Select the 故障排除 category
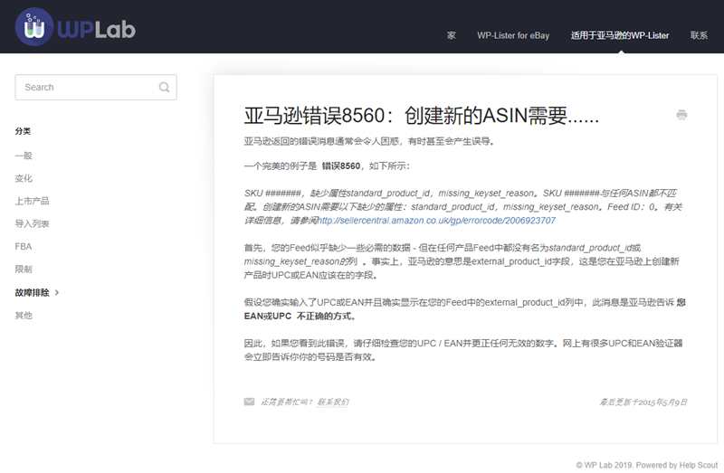Image resolution: width=724 pixels, height=473 pixels. point(32,292)
